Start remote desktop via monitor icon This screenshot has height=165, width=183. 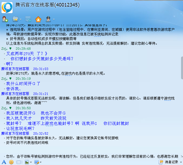(28, 19)
